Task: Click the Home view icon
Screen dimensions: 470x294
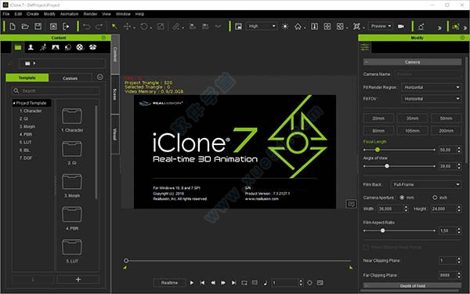Action: coord(298,27)
